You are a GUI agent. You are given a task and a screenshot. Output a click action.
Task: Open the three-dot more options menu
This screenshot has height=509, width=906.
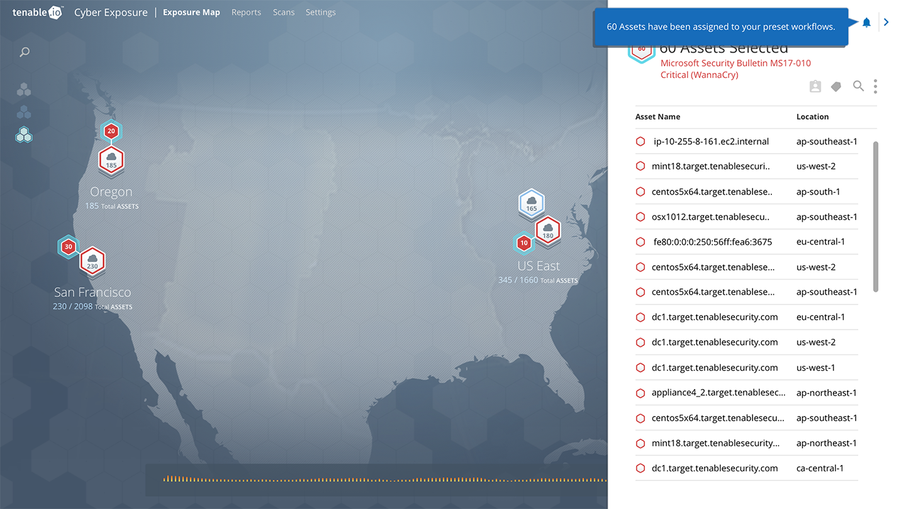pos(875,87)
